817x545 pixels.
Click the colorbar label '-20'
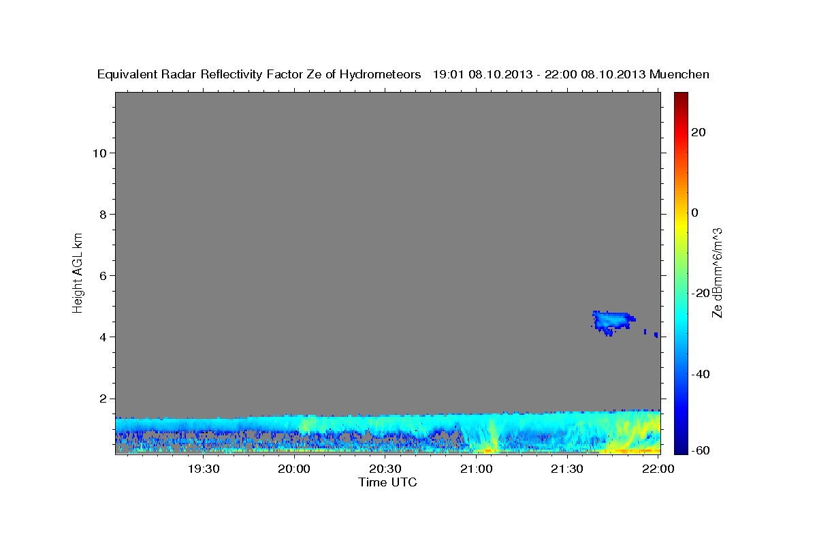tap(700, 293)
